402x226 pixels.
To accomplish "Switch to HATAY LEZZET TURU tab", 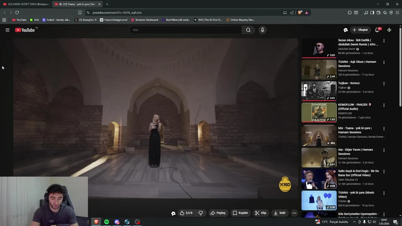I will coord(26,4).
